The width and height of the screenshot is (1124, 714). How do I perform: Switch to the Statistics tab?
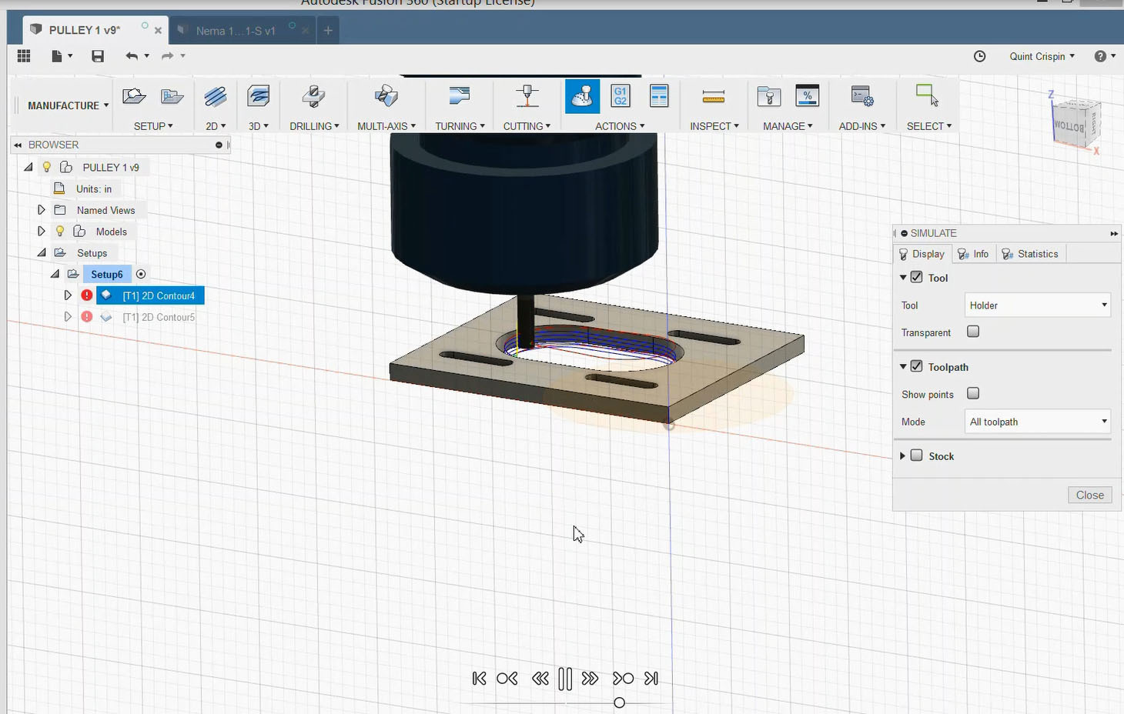click(x=1030, y=254)
